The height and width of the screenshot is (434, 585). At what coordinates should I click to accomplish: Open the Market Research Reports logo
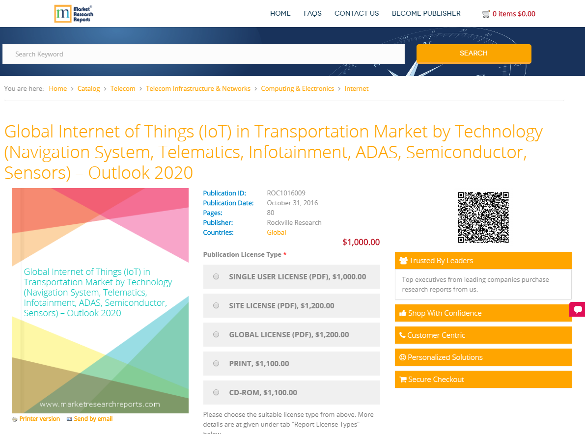pyautogui.click(x=74, y=14)
